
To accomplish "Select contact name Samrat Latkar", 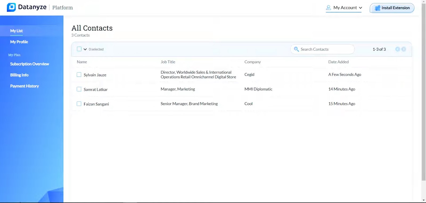I will coord(96,89).
